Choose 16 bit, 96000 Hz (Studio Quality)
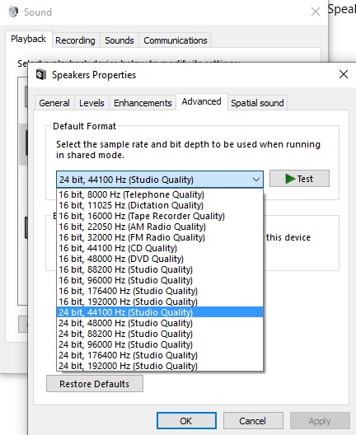Screen dimensions: 356x435 pos(160,280)
